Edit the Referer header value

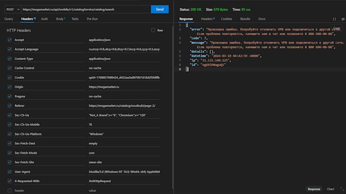click(124, 106)
